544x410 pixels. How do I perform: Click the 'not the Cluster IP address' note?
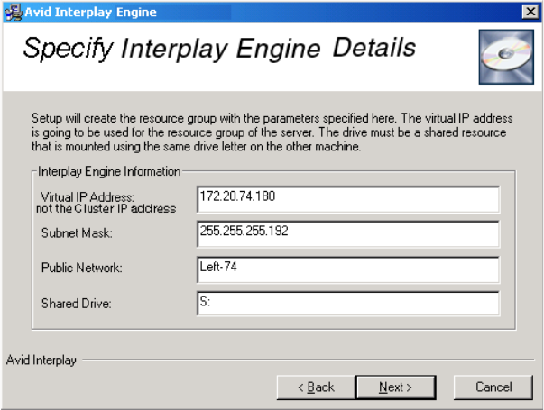coord(106,209)
